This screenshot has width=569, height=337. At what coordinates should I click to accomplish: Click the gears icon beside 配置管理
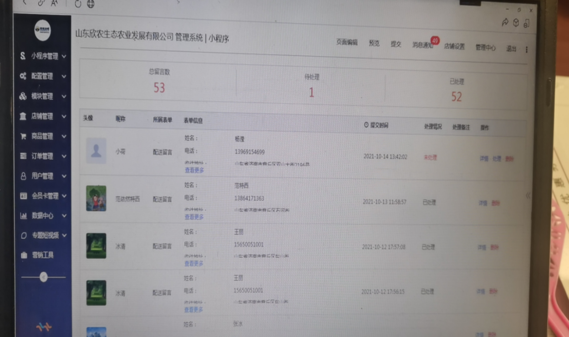click(x=23, y=76)
